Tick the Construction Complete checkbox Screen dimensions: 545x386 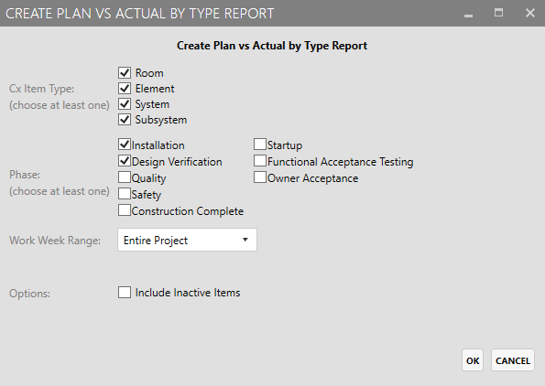coord(125,210)
